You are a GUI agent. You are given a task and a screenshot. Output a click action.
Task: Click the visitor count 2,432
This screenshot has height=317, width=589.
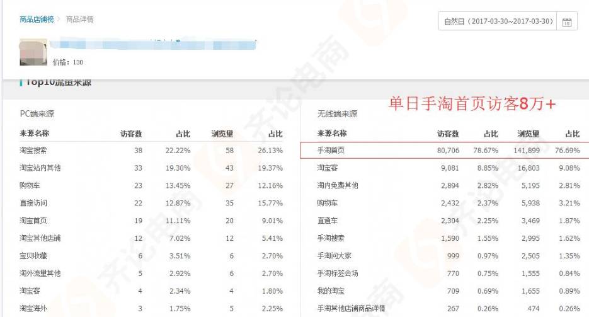click(450, 203)
